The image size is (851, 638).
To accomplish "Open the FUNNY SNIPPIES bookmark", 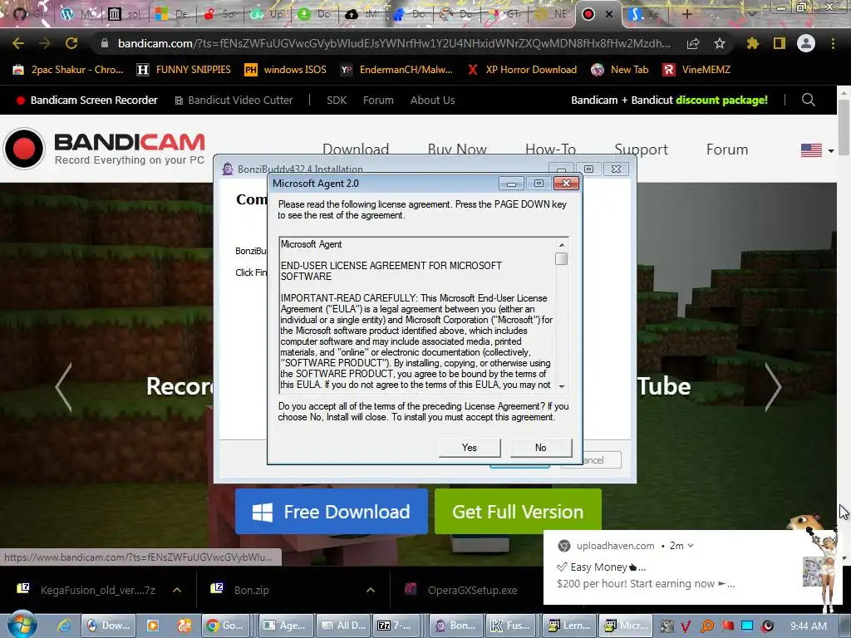I will point(184,70).
